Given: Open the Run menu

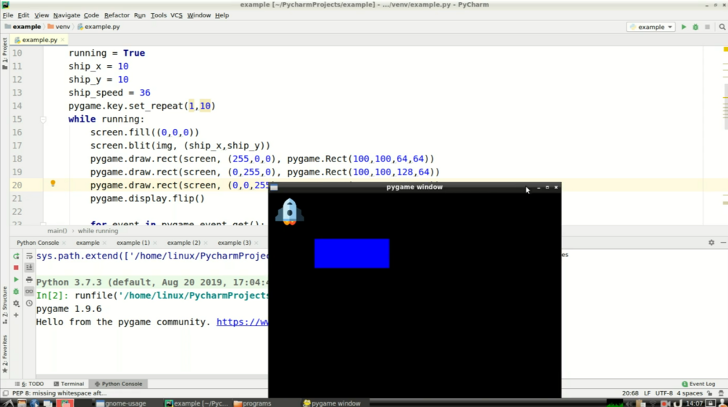Looking at the screenshot, I should pos(140,15).
